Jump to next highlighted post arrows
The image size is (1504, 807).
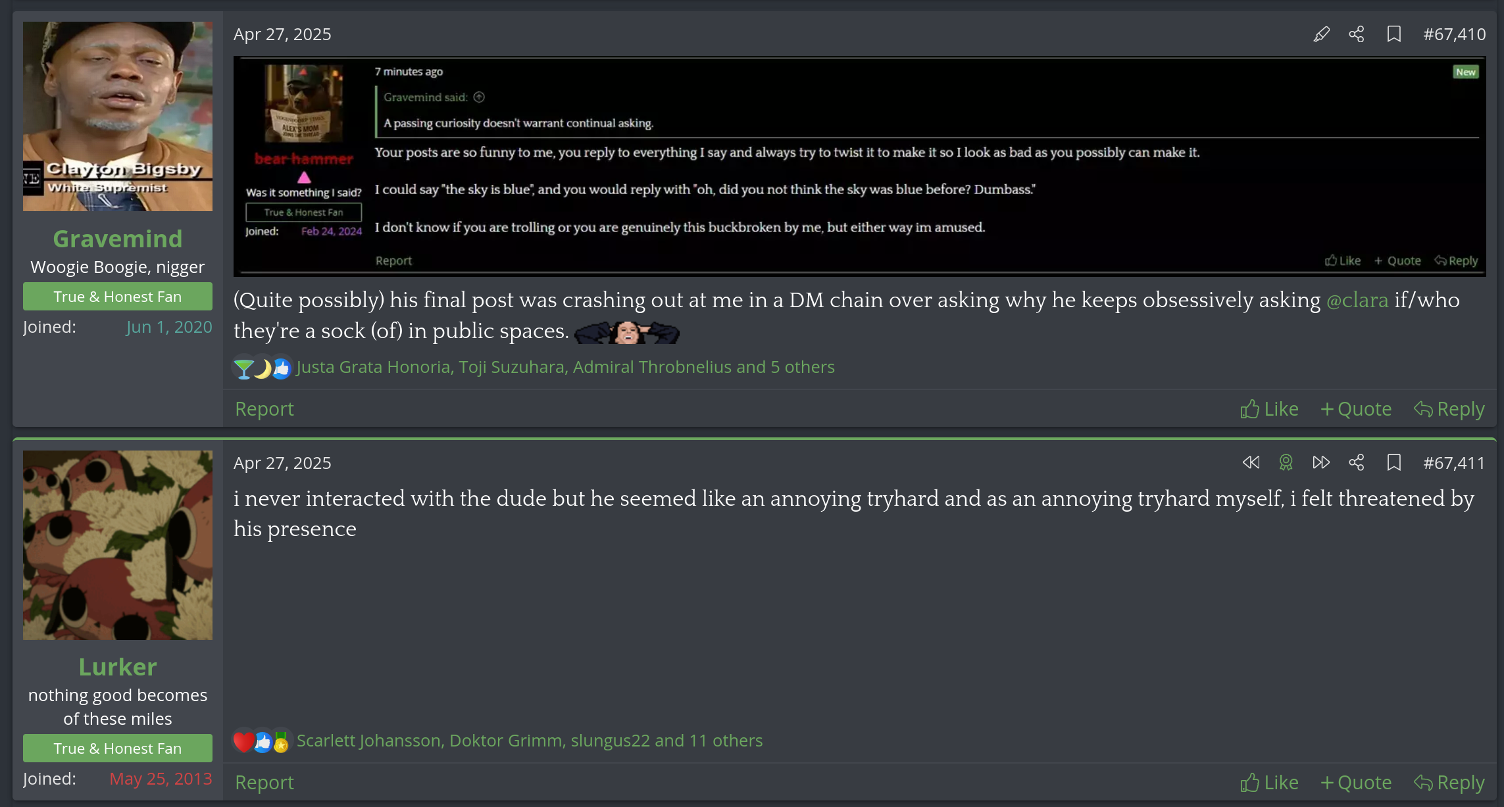pos(1320,463)
